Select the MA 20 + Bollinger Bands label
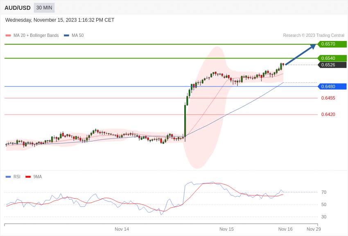 pos(36,35)
